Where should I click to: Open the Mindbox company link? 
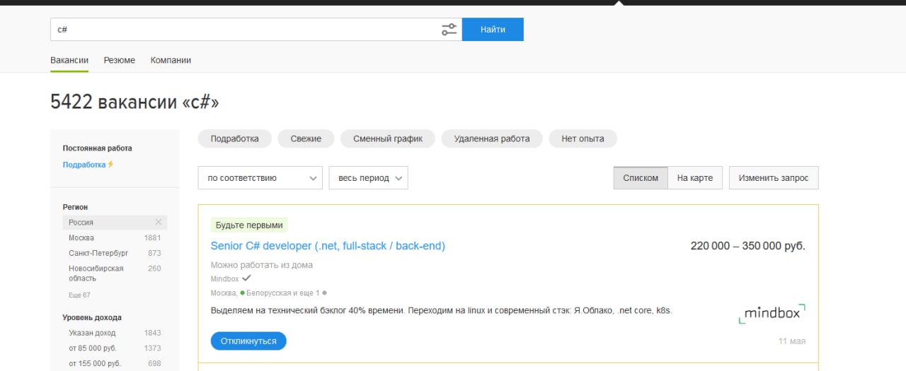point(224,279)
